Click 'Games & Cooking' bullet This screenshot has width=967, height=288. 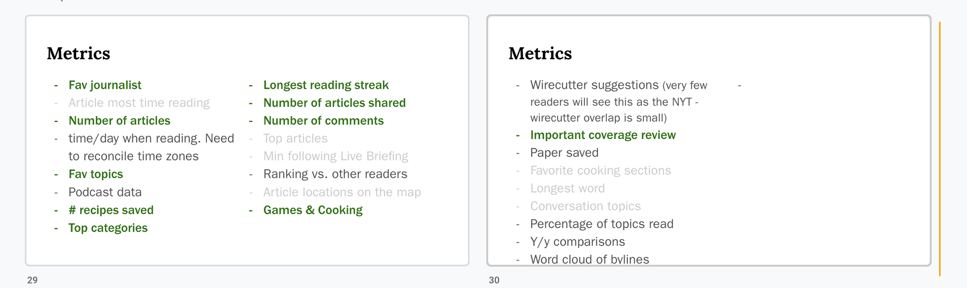pos(313,210)
